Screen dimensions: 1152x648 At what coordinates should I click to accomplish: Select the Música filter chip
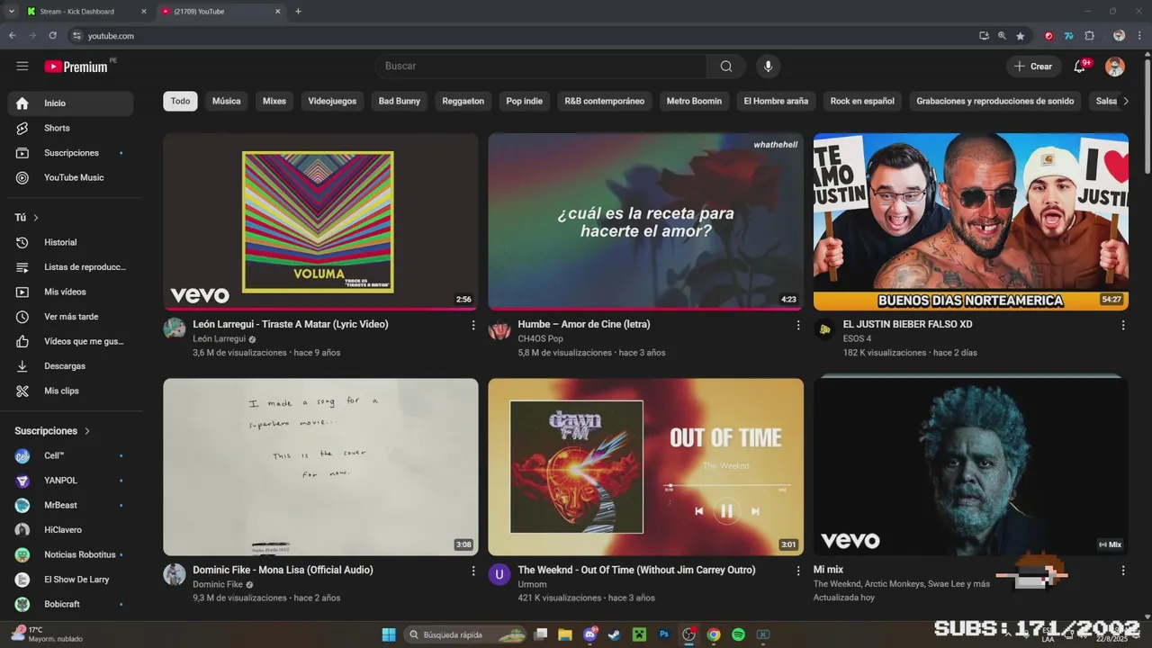click(x=226, y=102)
